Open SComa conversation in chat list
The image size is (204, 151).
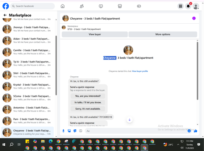[x=27, y=98]
